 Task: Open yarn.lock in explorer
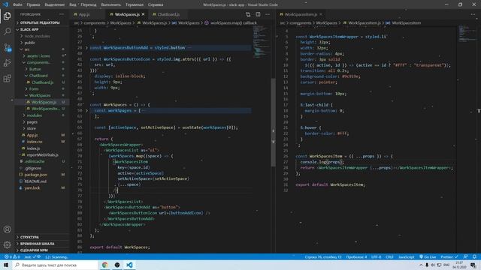click(32, 188)
